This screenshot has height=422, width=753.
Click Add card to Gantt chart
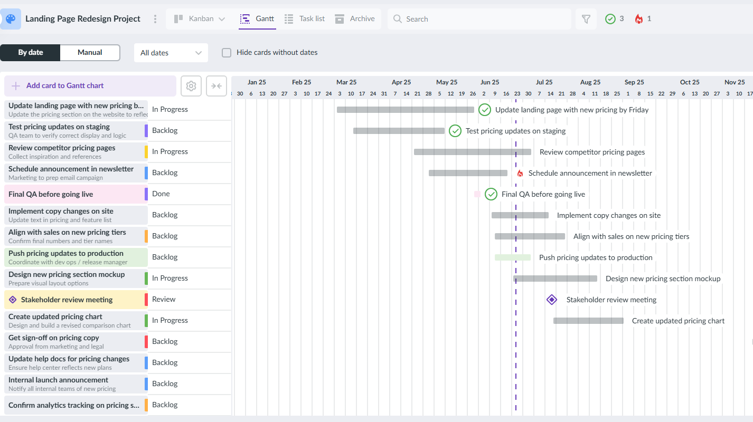pos(90,86)
